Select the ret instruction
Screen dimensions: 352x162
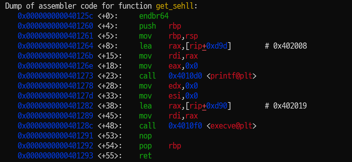tap(145, 156)
